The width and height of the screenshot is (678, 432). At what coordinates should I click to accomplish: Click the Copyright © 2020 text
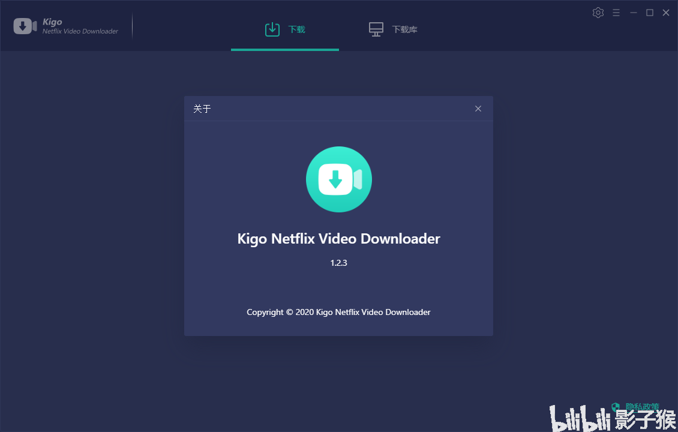pos(338,312)
